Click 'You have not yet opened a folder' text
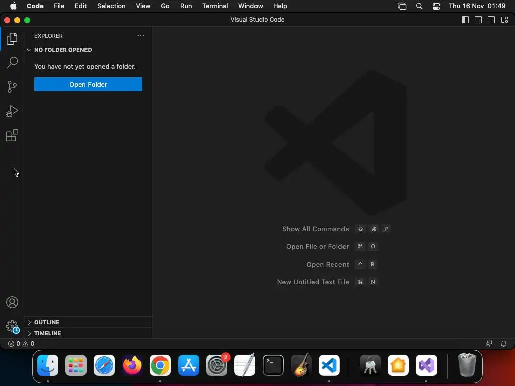 pos(84,67)
